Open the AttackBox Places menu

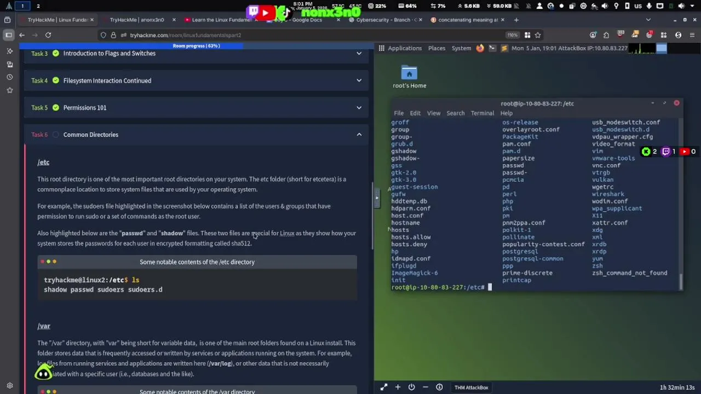pos(436,48)
